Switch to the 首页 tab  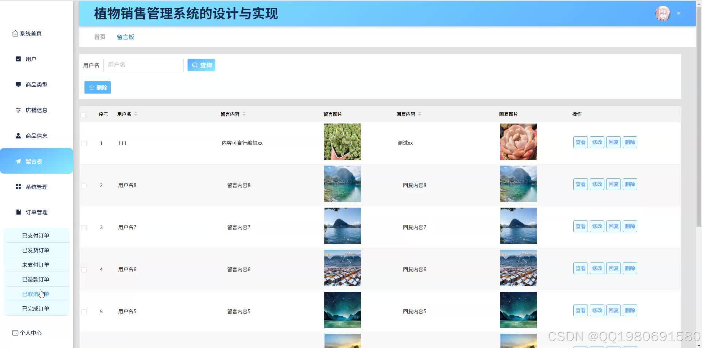click(99, 37)
